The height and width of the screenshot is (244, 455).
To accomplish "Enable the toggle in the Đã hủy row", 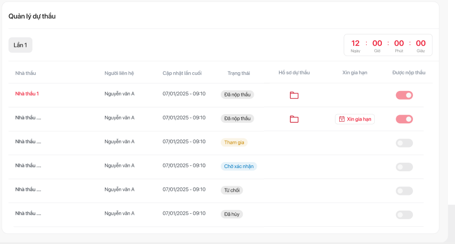I will tap(404, 214).
